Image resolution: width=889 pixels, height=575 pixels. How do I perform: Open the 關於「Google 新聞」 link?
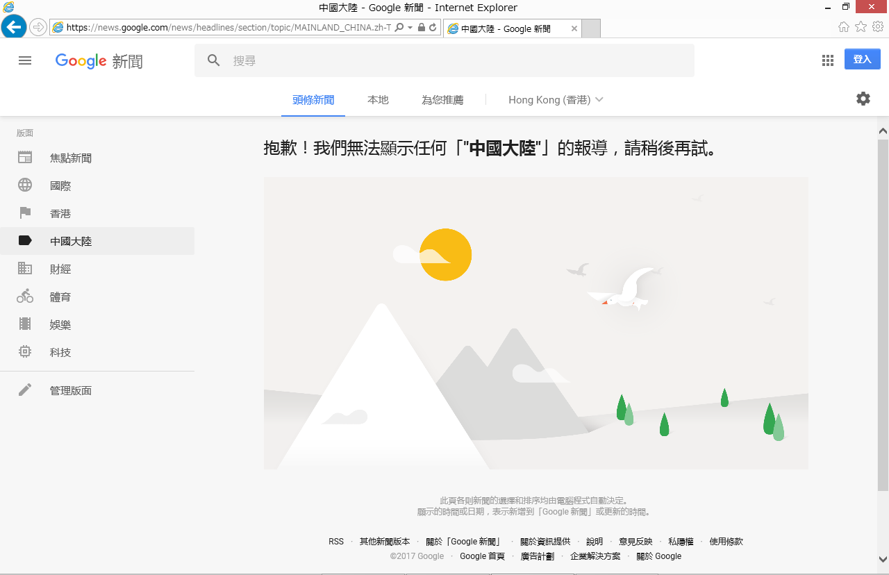[x=465, y=542]
